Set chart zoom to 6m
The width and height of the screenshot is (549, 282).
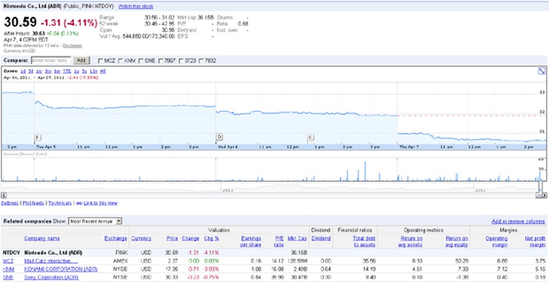coord(57,71)
